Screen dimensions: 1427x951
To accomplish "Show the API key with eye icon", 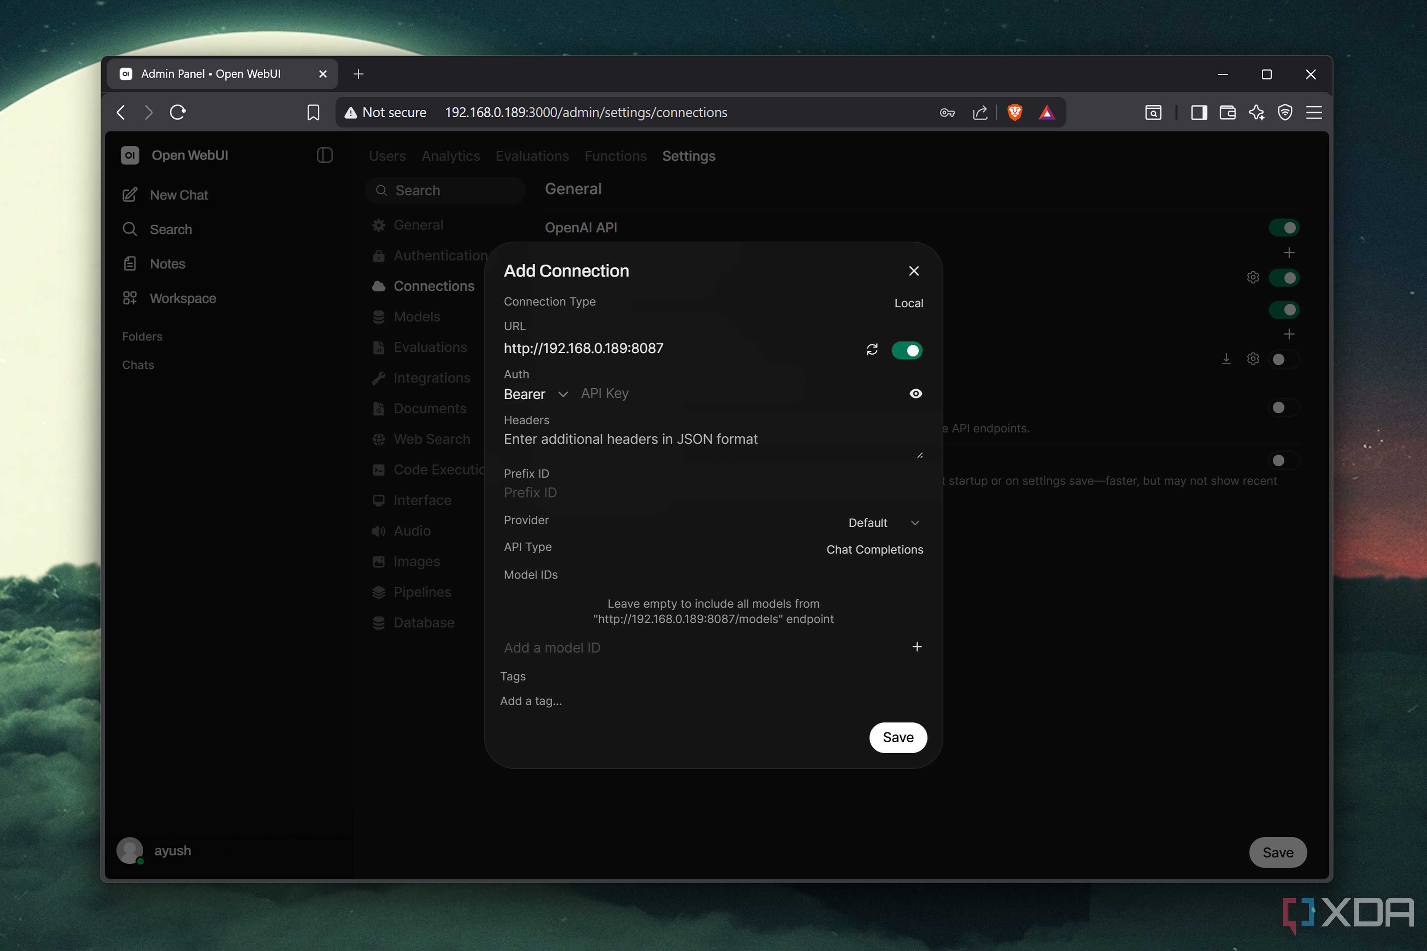I will (916, 394).
